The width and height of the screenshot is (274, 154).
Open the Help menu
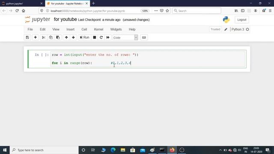132,30
